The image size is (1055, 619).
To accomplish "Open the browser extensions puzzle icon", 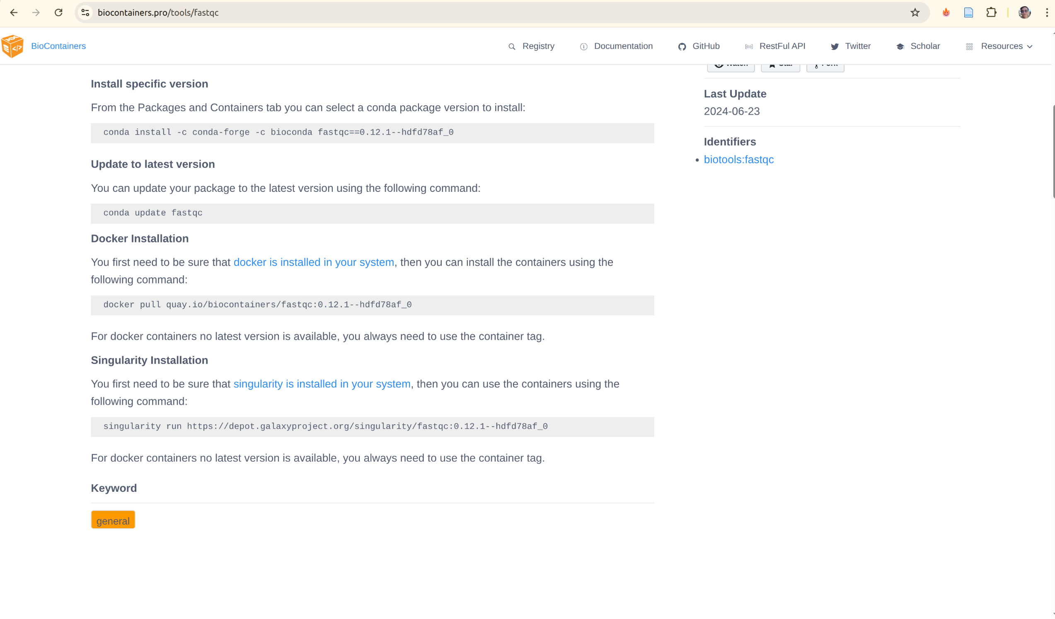I will 991,12.
